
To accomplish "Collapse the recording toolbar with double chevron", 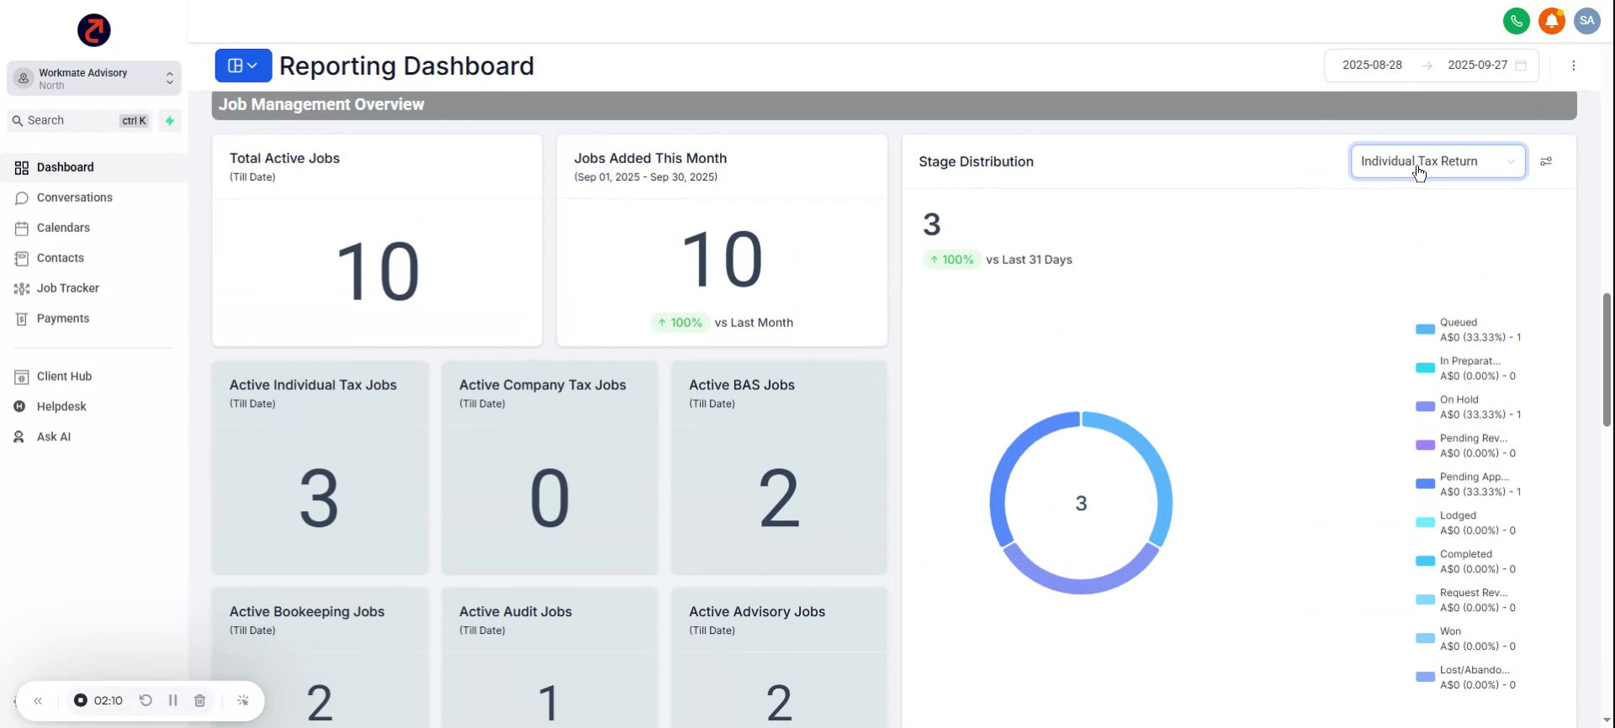I will tap(38, 700).
